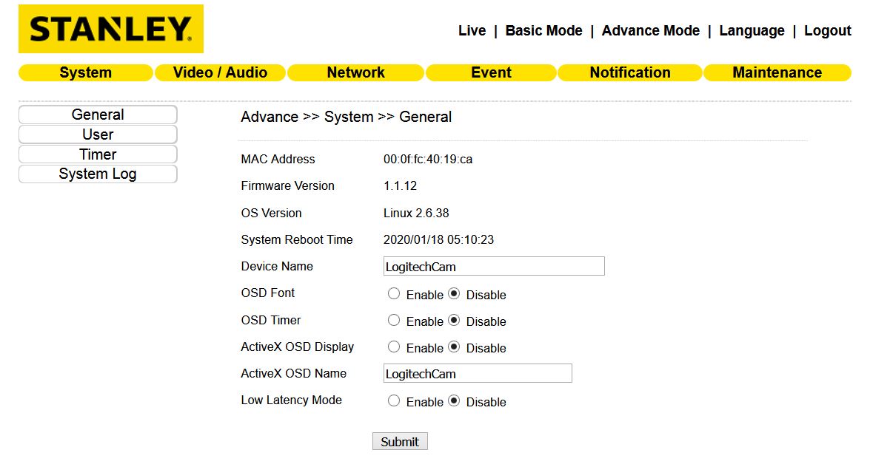Image resolution: width=870 pixels, height=464 pixels.
Task: Enable Low Latency Mode
Action: pyautogui.click(x=394, y=401)
